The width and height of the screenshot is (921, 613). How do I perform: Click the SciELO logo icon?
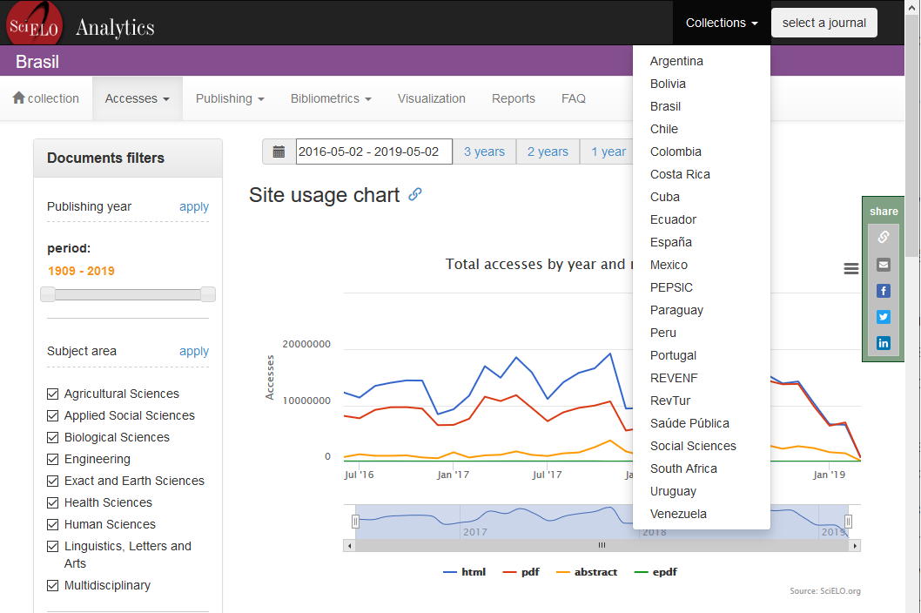click(x=35, y=23)
